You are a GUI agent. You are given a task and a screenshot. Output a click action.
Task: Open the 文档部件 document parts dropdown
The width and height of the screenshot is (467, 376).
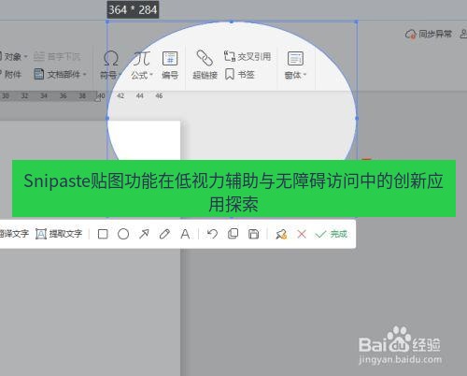60,74
